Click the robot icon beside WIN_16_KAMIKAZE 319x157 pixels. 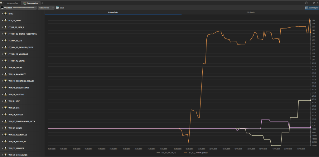[5, 74]
